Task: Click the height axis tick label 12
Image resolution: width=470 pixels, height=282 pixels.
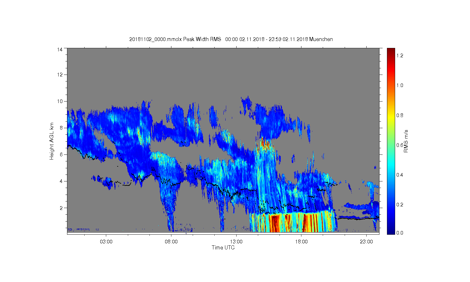Action: [60, 75]
